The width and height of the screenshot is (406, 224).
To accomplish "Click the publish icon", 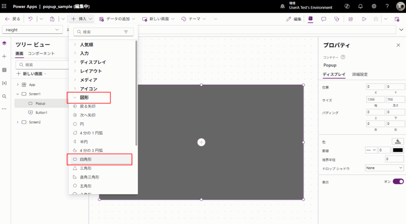I will 396,19.
